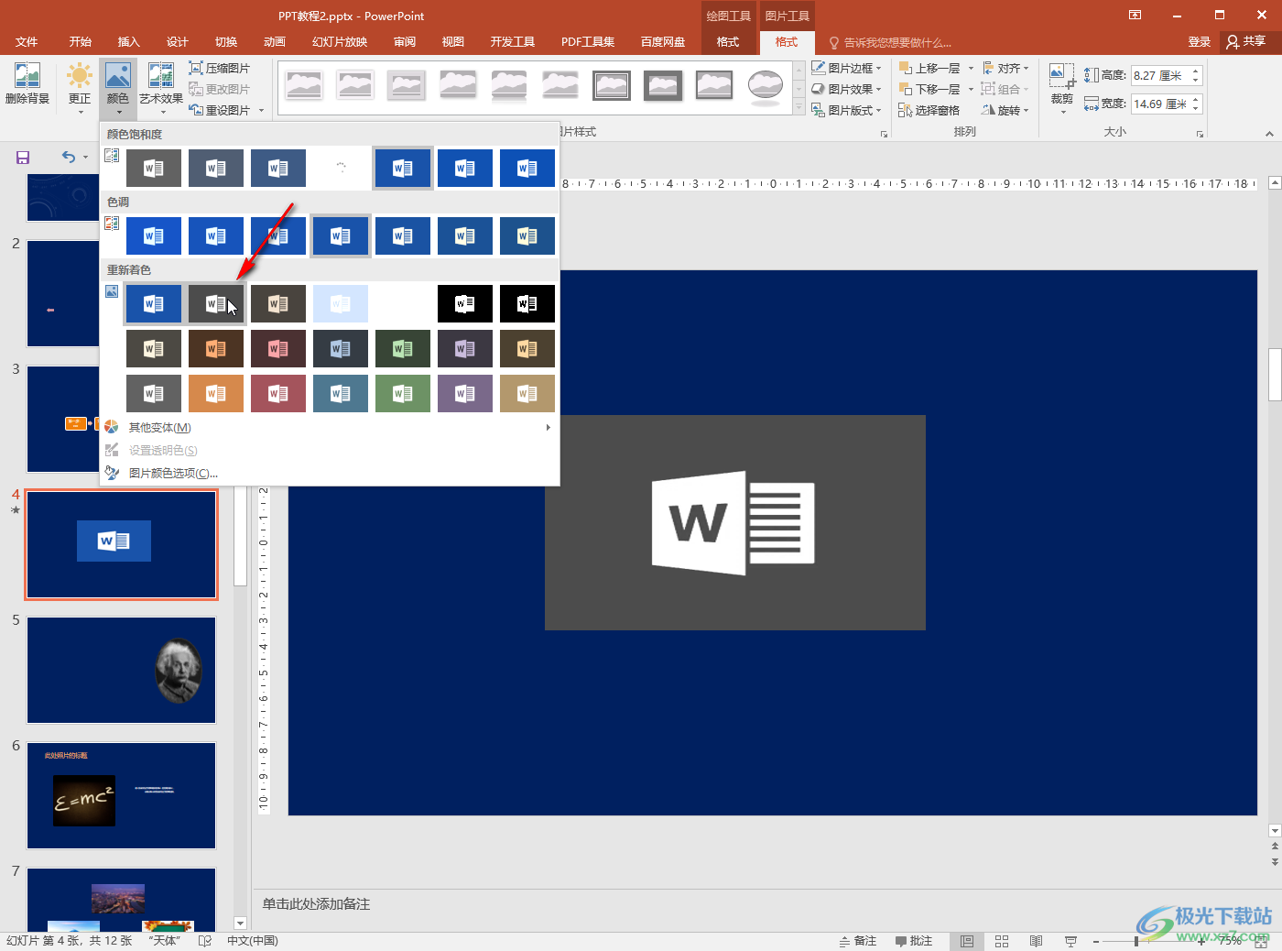1282x951 pixels.
Task: Choose the Washout recolor swatch
Action: (341, 304)
